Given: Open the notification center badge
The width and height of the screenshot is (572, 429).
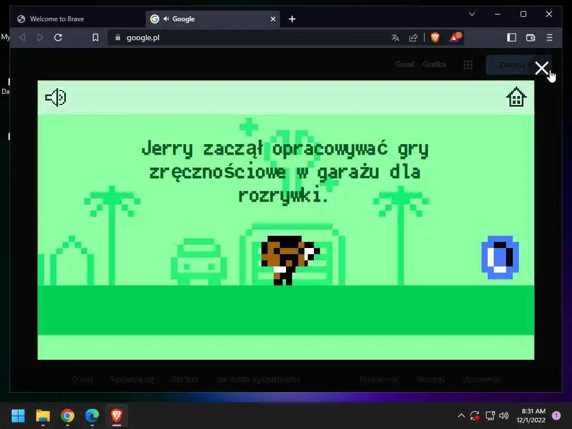Looking at the screenshot, I should [x=556, y=416].
